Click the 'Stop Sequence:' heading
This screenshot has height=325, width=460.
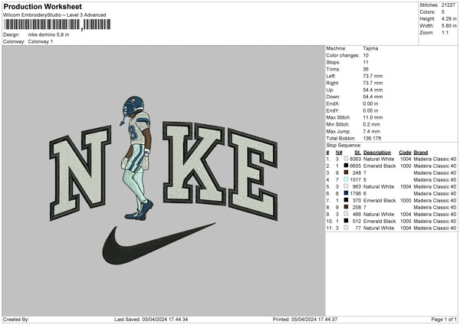coord(343,146)
